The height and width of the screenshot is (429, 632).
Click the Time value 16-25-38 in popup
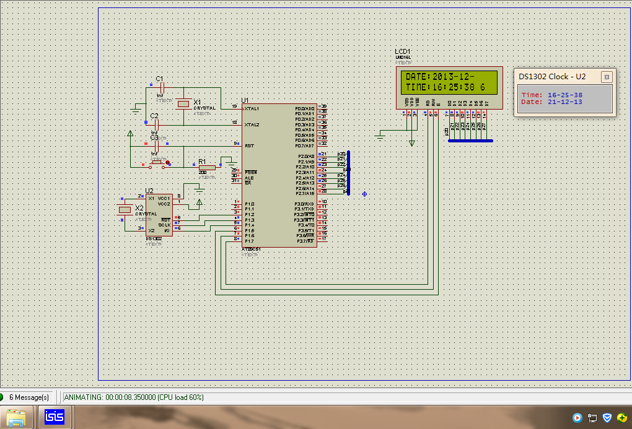(564, 95)
